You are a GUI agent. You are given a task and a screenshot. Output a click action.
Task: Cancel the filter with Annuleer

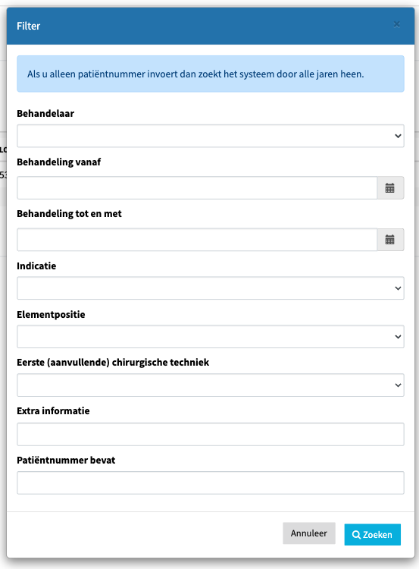309,533
